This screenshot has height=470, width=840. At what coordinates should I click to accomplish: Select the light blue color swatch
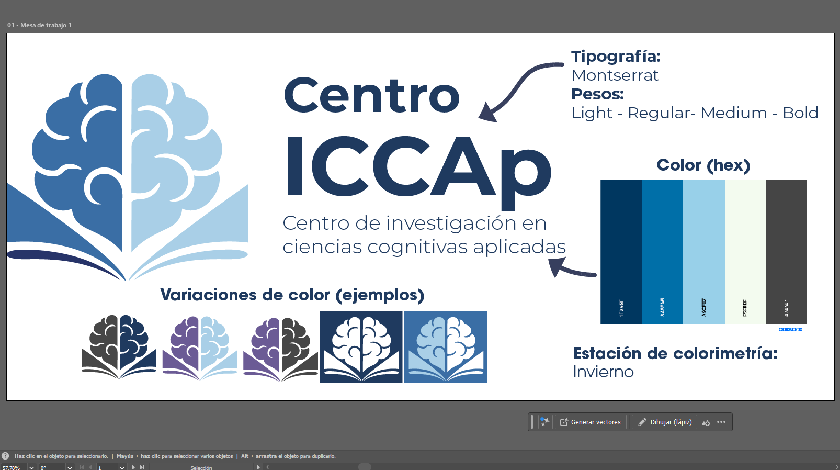[704, 252]
